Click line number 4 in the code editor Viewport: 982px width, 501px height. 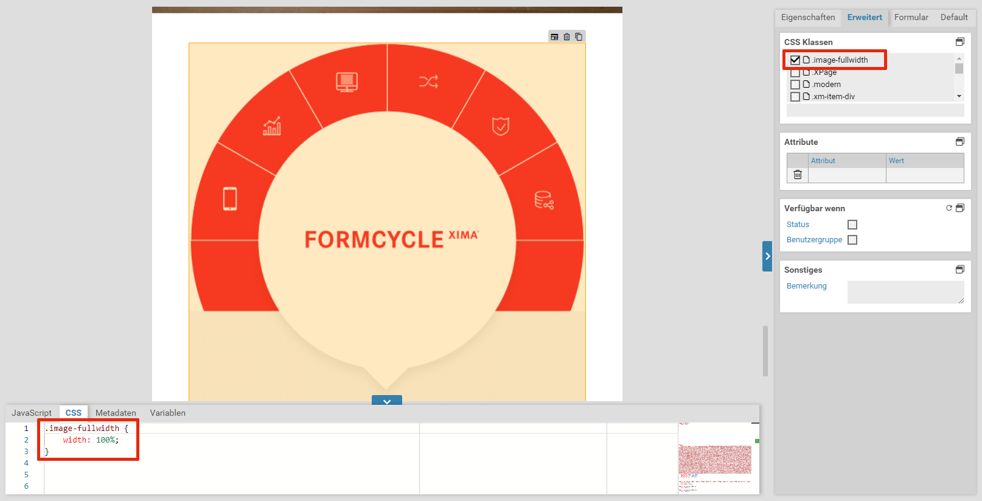pos(26,463)
